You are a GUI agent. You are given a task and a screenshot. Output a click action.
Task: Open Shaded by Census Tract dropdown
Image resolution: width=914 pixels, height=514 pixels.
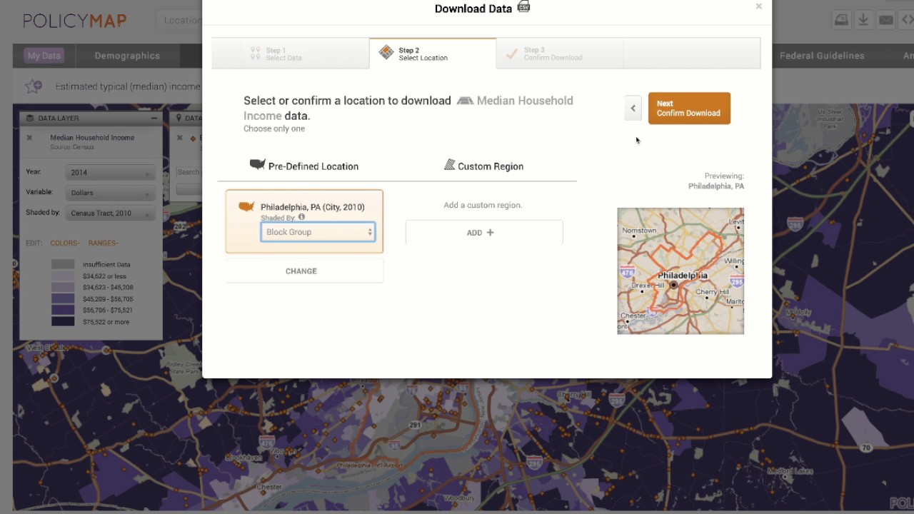110,213
